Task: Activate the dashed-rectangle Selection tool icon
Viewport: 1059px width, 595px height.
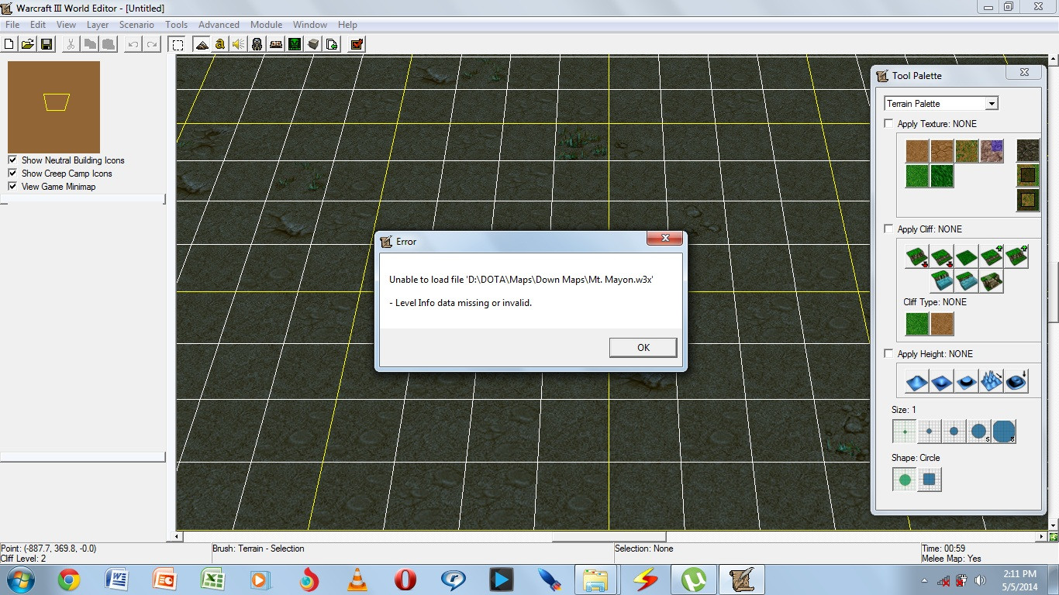Action: point(178,44)
